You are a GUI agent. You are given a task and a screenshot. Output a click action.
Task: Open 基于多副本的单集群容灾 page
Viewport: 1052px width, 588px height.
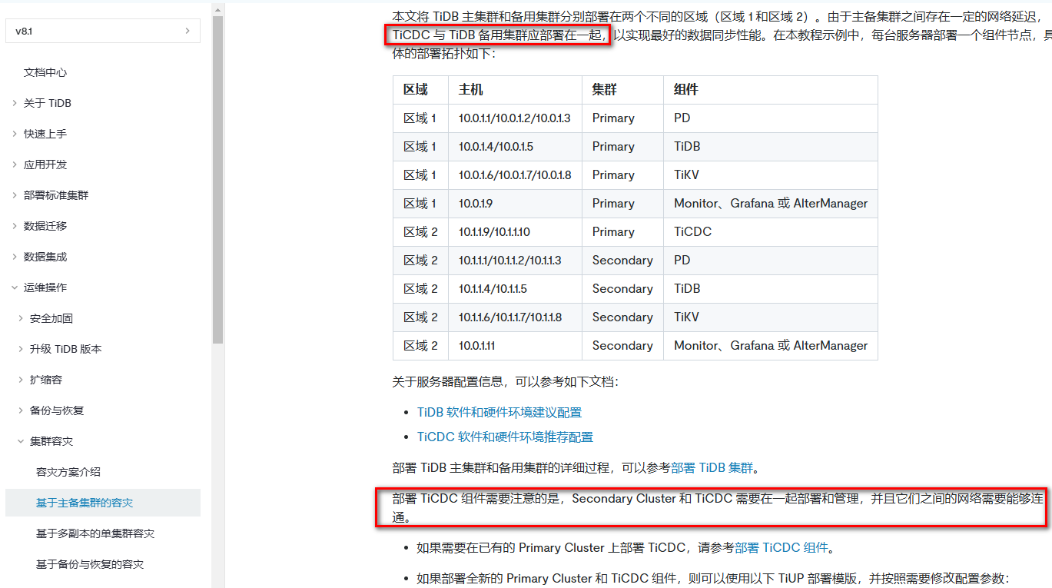click(95, 533)
